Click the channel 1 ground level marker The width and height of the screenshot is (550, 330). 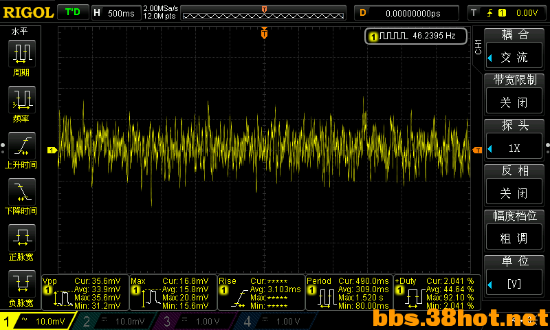click(52, 150)
